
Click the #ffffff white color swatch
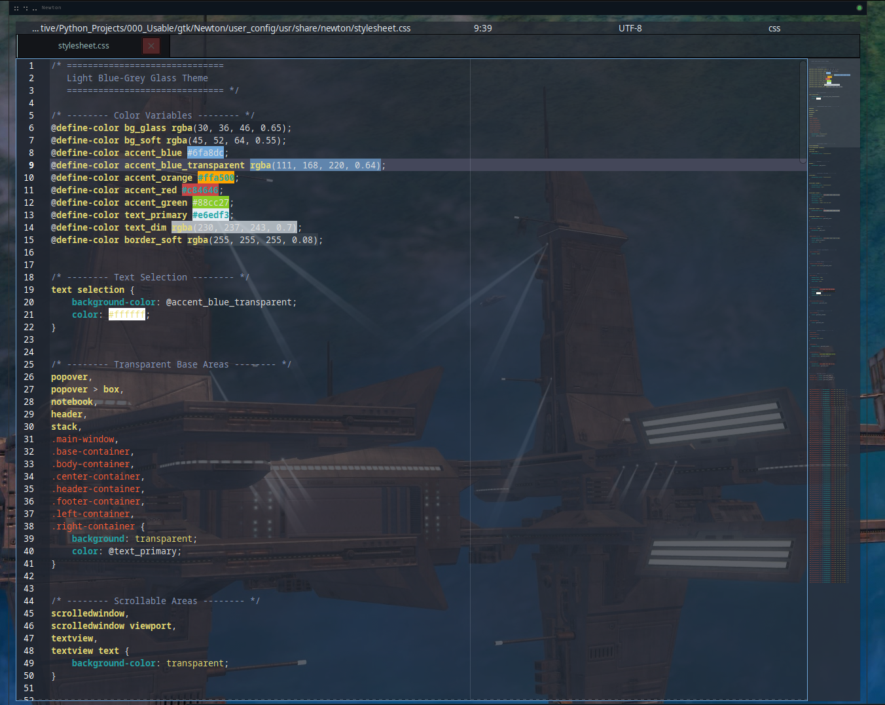pyautogui.click(x=126, y=314)
